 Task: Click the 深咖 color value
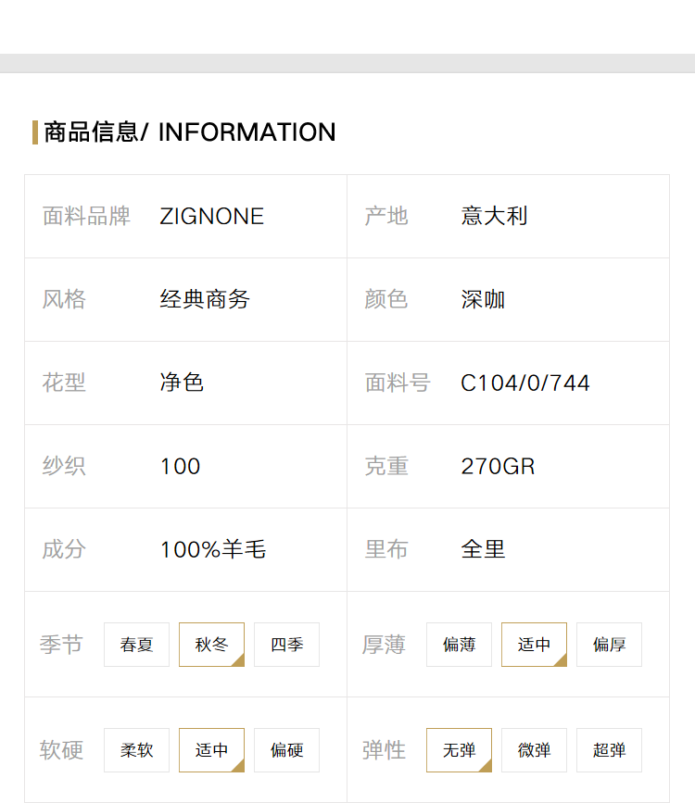483,299
